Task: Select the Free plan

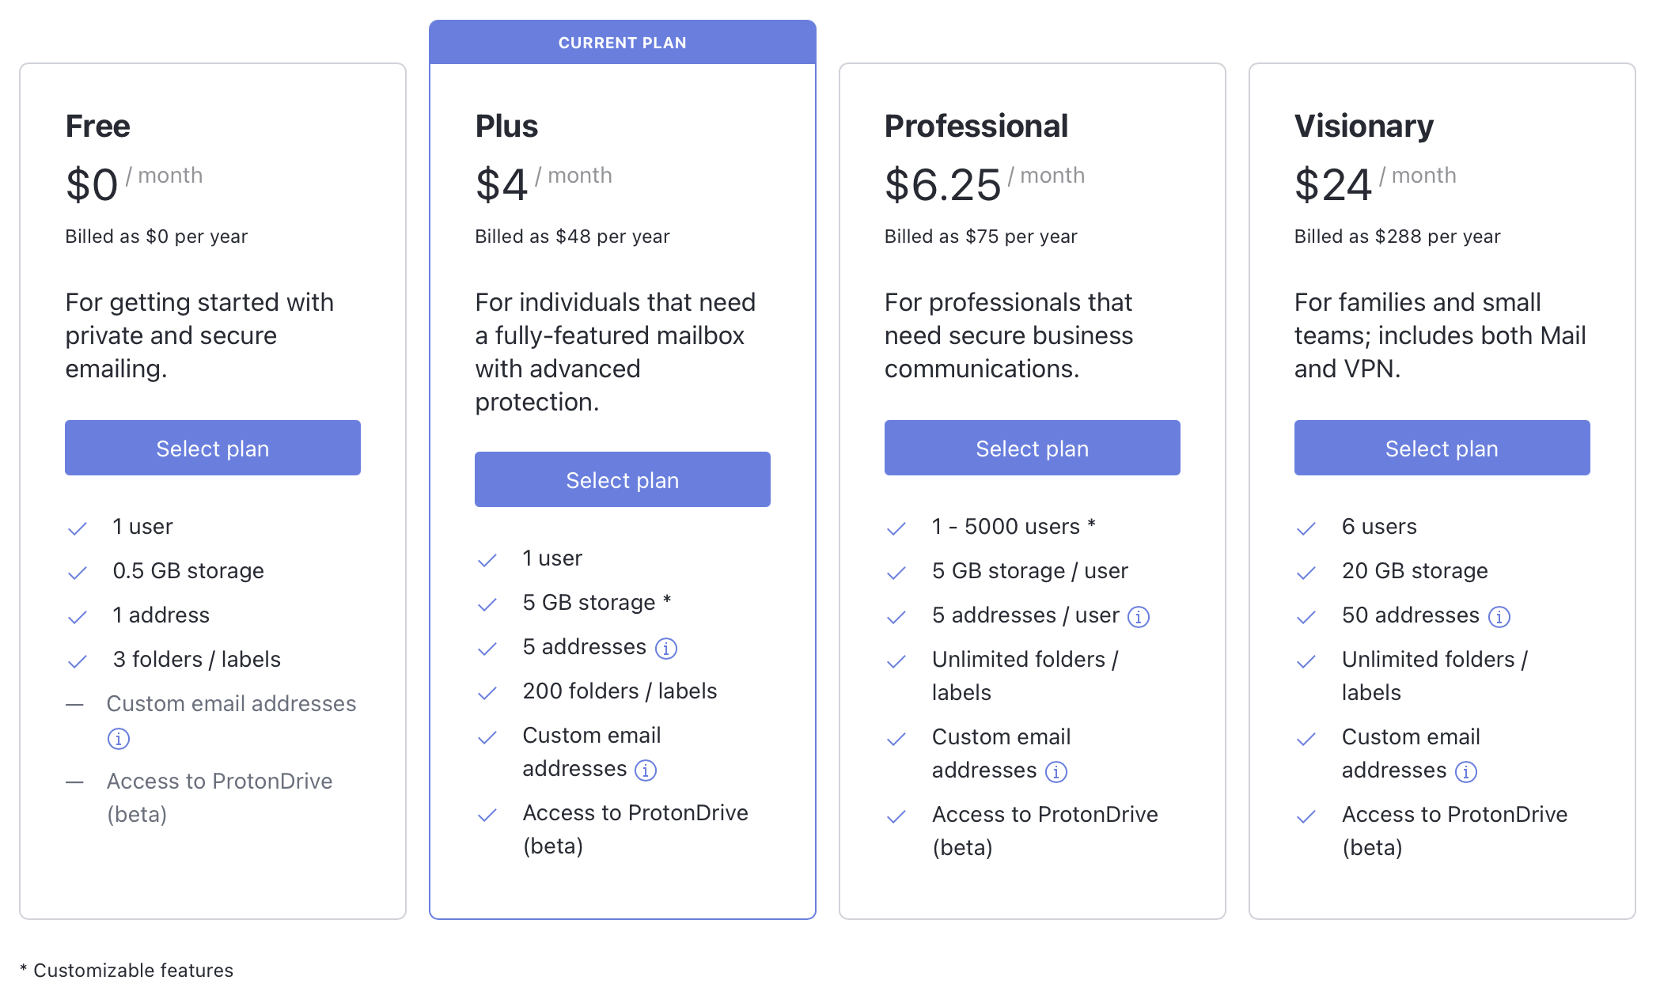Action: 213,448
